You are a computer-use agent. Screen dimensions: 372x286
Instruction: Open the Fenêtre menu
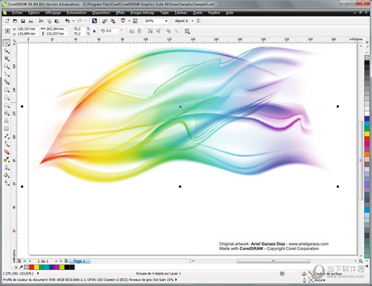point(214,13)
